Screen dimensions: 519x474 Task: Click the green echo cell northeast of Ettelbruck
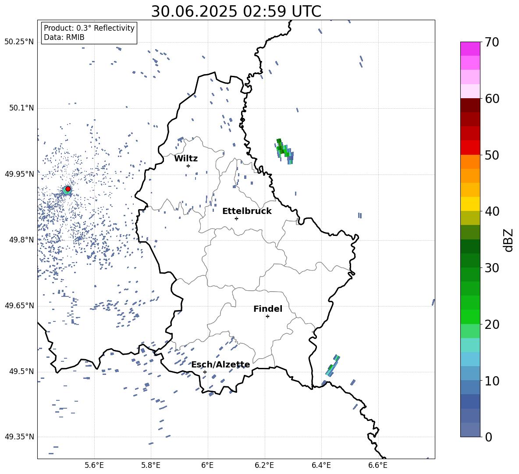point(284,151)
